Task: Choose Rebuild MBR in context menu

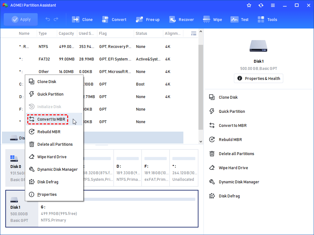Action: pyautogui.click(x=54, y=132)
